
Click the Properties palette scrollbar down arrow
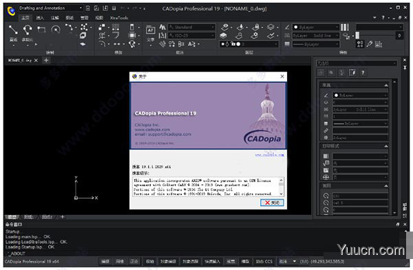[x=394, y=213]
